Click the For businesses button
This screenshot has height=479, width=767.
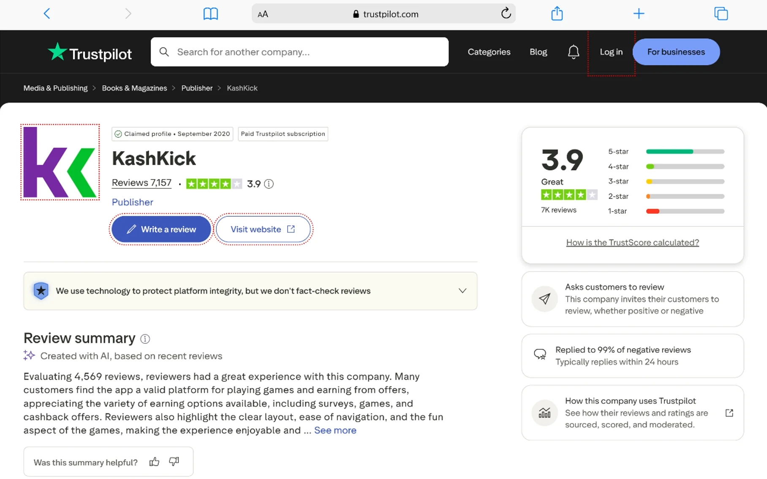pos(676,52)
